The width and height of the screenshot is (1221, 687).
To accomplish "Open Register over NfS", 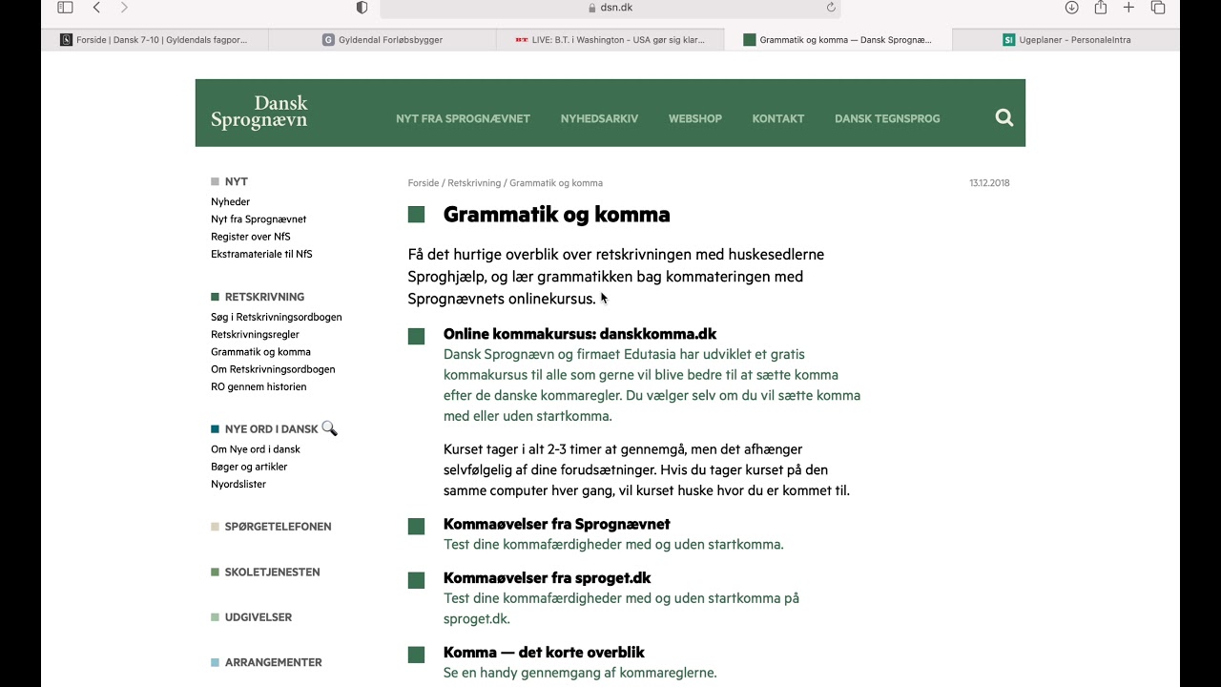I will (x=251, y=237).
